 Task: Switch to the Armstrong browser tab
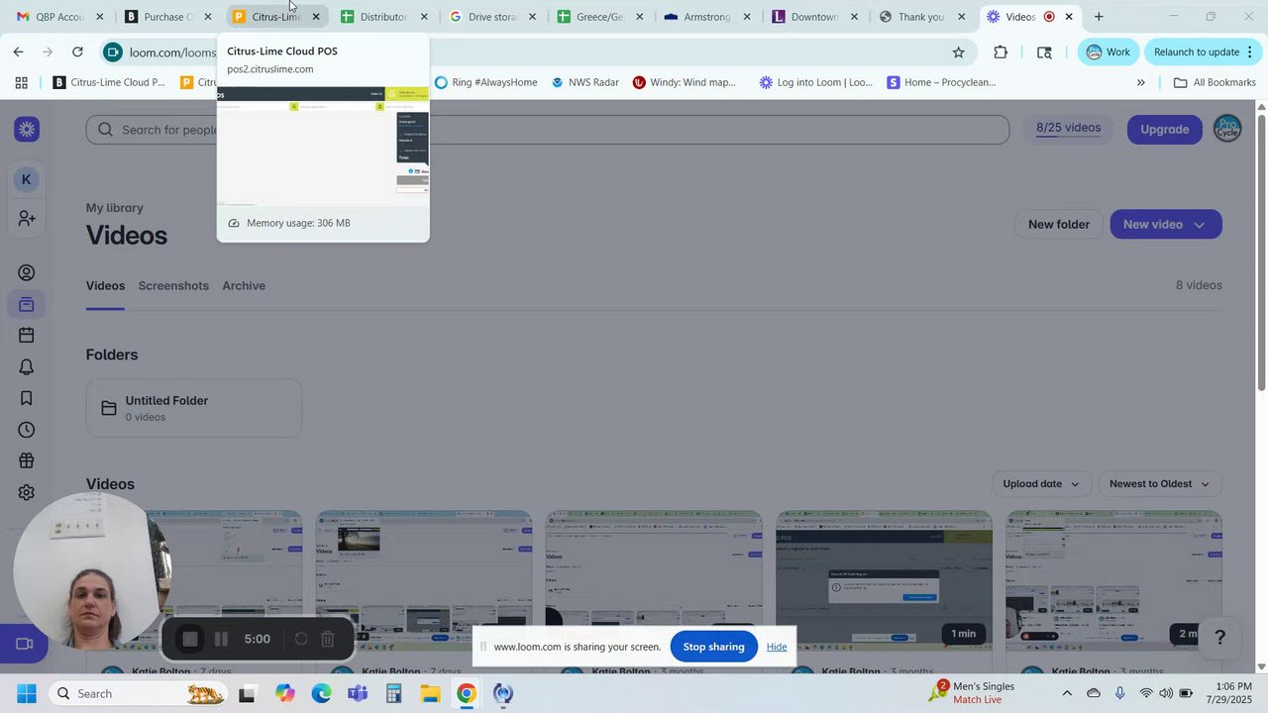pyautogui.click(x=706, y=17)
